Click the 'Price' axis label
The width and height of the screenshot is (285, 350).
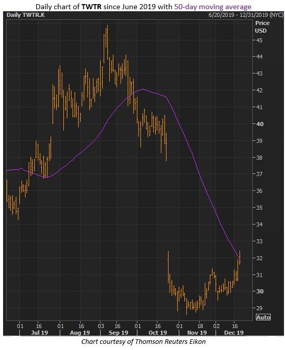(262, 23)
